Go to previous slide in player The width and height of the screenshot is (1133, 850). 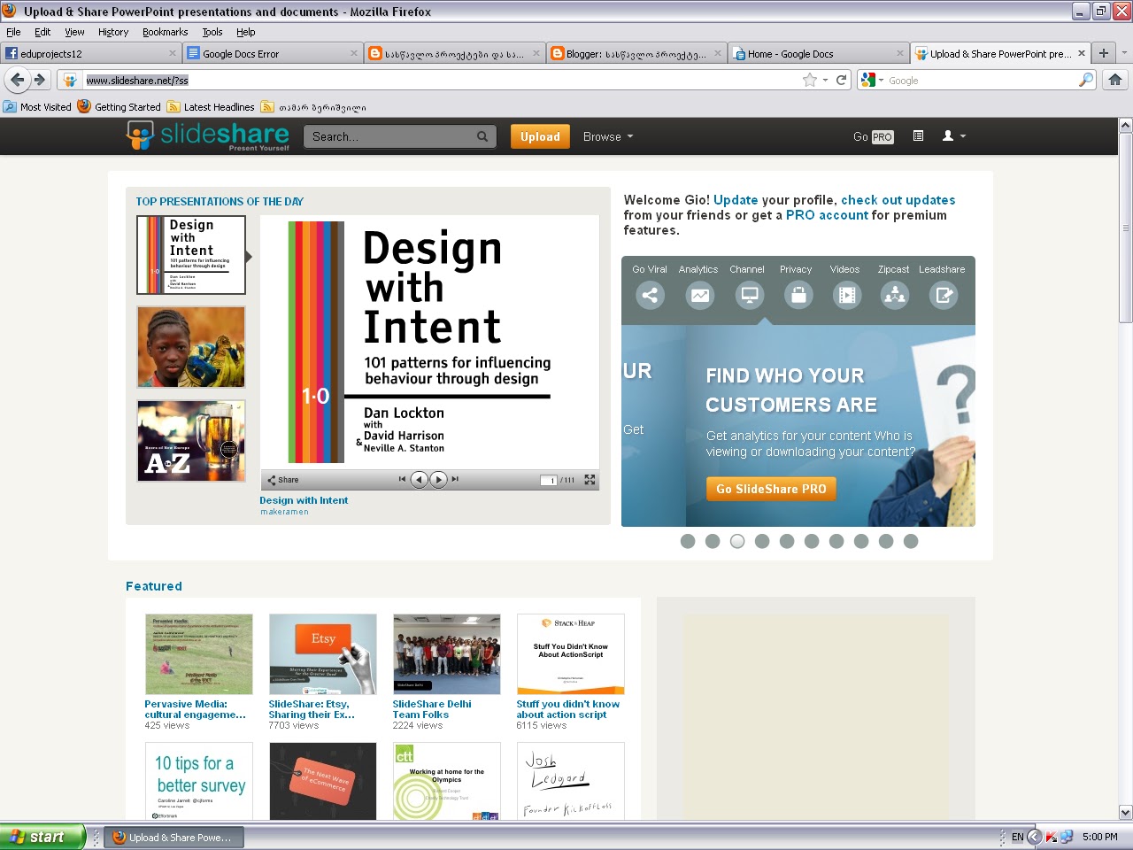pyautogui.click(x=420, y=479)
